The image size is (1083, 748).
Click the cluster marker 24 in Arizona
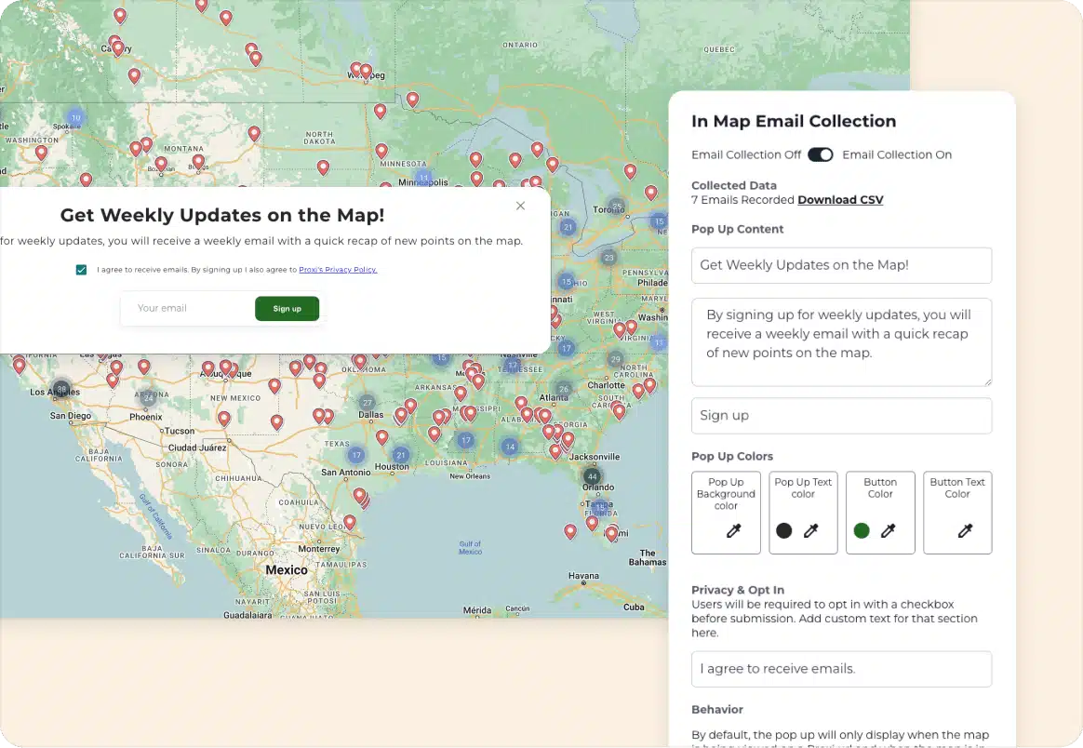148,398
